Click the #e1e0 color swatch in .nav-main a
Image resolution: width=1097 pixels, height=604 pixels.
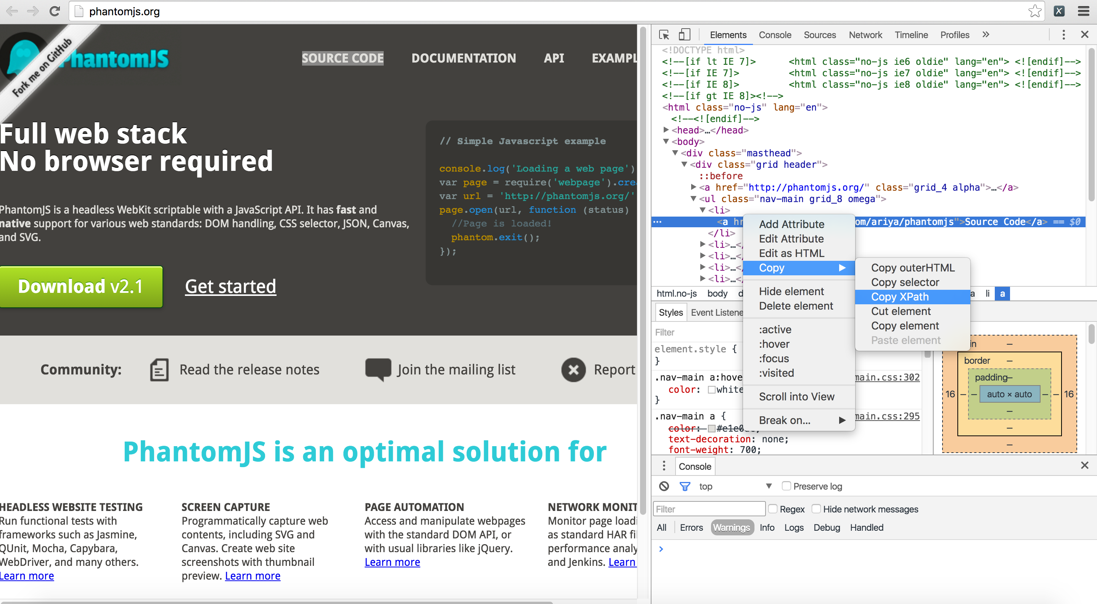711,428
